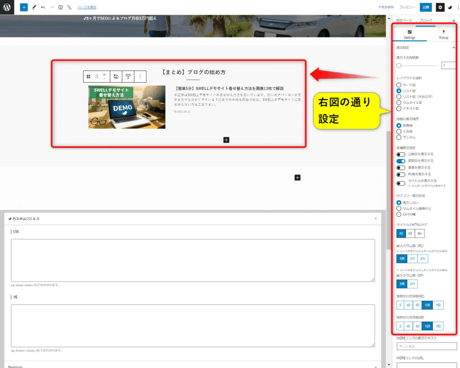Select 日付の横 category position
The width and height of the screenshot is (460, 368).
(399, 215)
